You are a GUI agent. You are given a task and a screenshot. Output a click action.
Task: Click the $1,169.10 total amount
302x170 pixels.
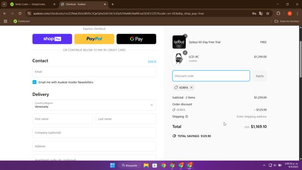click(259, 127)
